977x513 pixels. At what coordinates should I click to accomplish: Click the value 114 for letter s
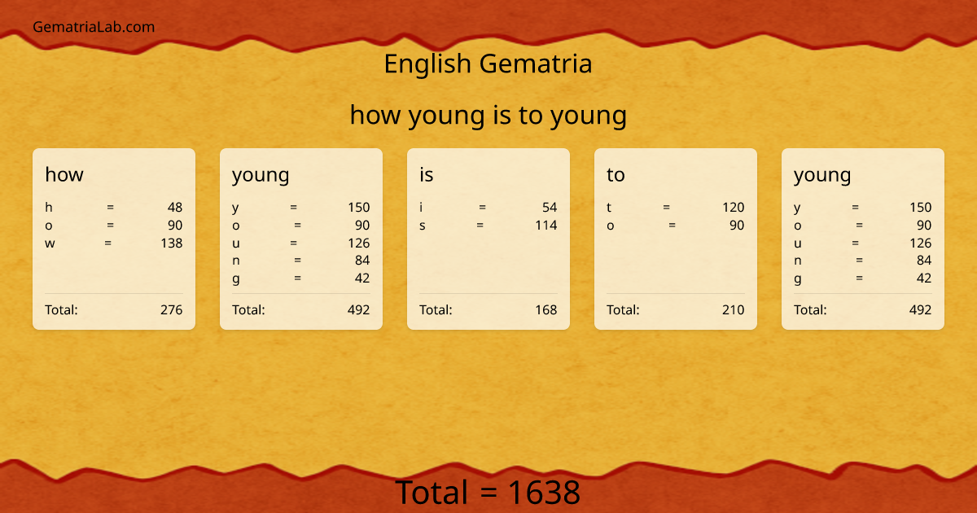click(x=546, y=225)
